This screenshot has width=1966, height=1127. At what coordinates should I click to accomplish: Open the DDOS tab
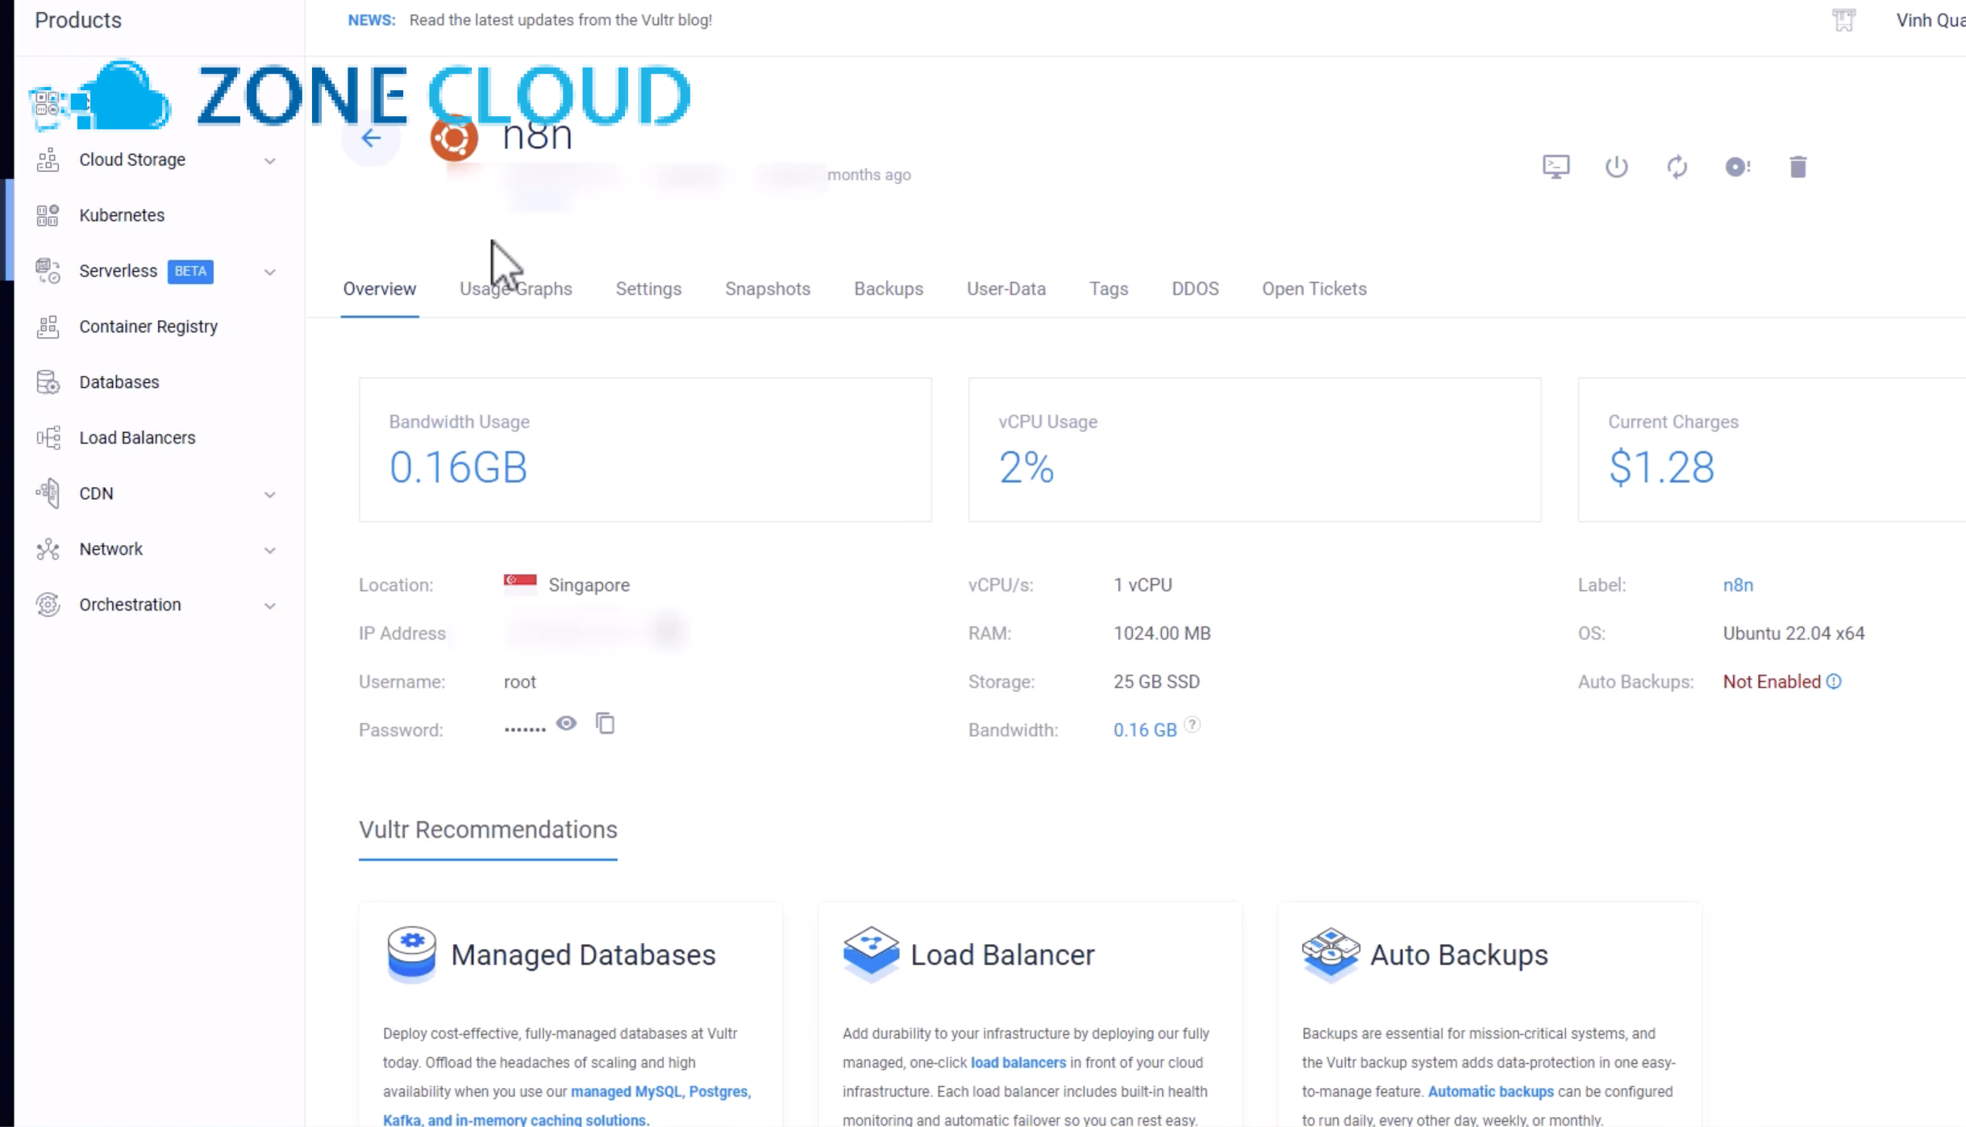1195,289
